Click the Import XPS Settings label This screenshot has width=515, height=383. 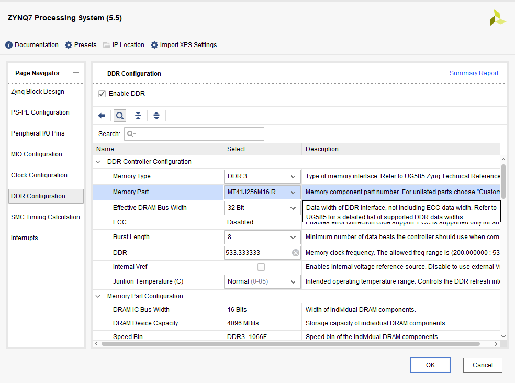click(x=188, y=45)
